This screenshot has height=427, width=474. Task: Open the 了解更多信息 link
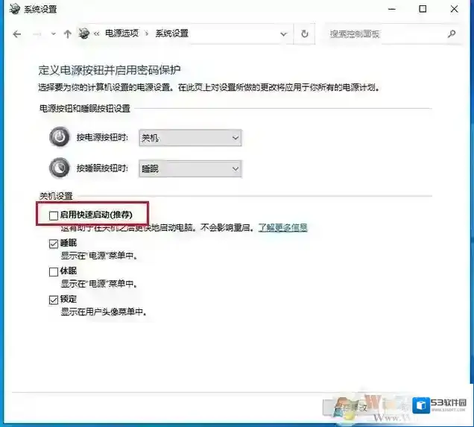click(x=282, y=227)
